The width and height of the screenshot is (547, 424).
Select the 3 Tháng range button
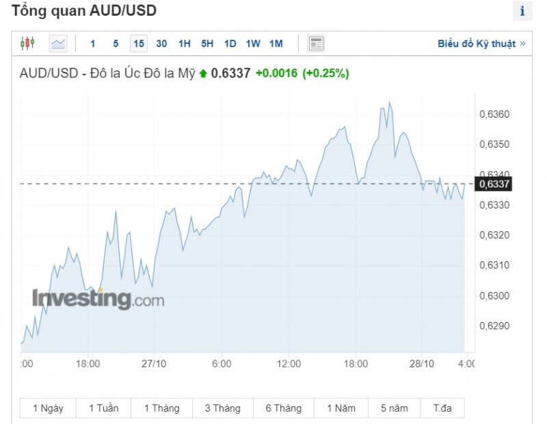coord(222,408)
